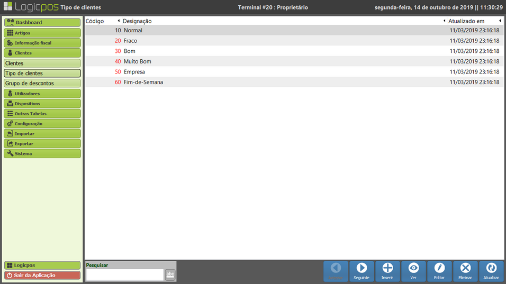Open the Dashboard section
Image resolution: width=506 pixels, height=284 pixels.
(x=42, y=22)
